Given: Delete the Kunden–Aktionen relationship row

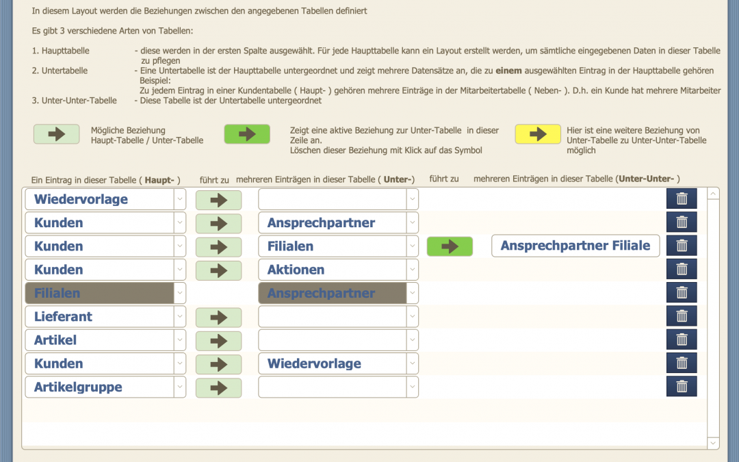Looking at the screenshot, I should point(682,270).
